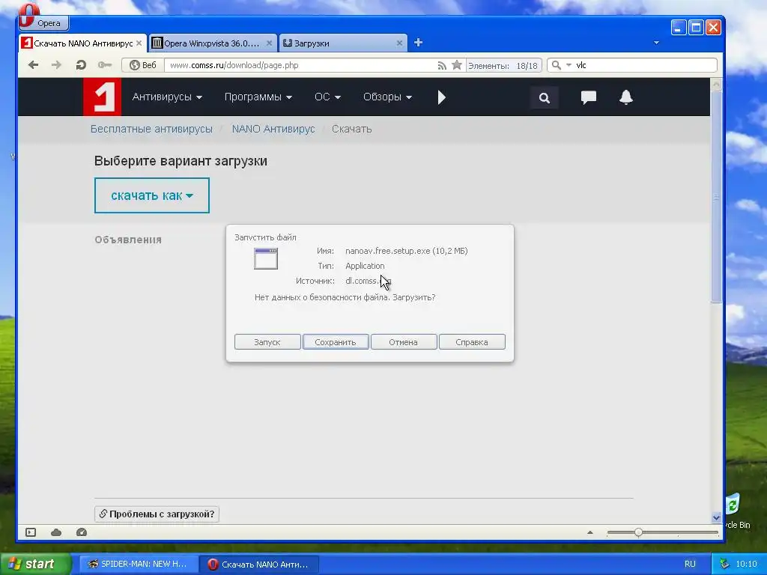Click the red comss site logo
767x575 pixels.
click(102, 97)
